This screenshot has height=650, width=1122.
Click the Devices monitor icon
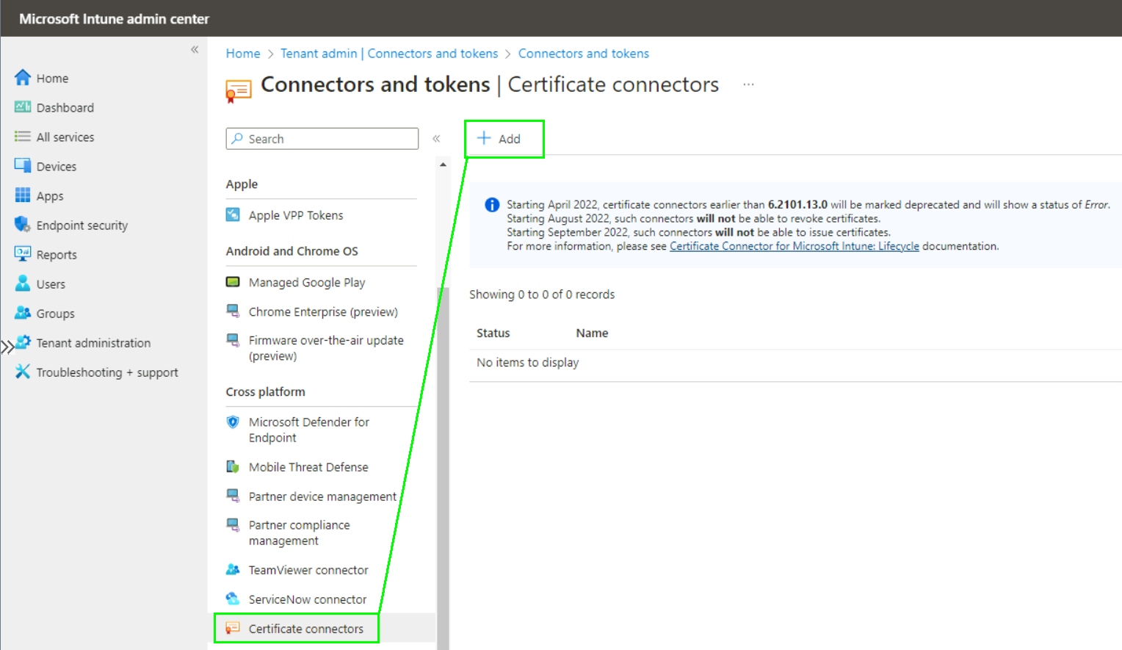click(23, 166)
